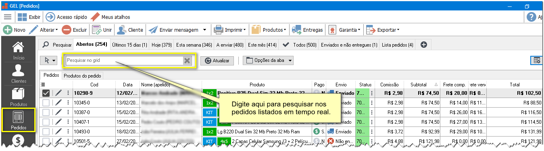Open Meus atalhos
The height and width of the screenshot is (151, 544).
pyautogui.click(x=110, y=17)
